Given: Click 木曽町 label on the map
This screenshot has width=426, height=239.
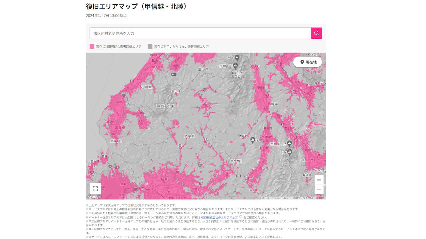Looking at the screenshot, I should 243,136.
